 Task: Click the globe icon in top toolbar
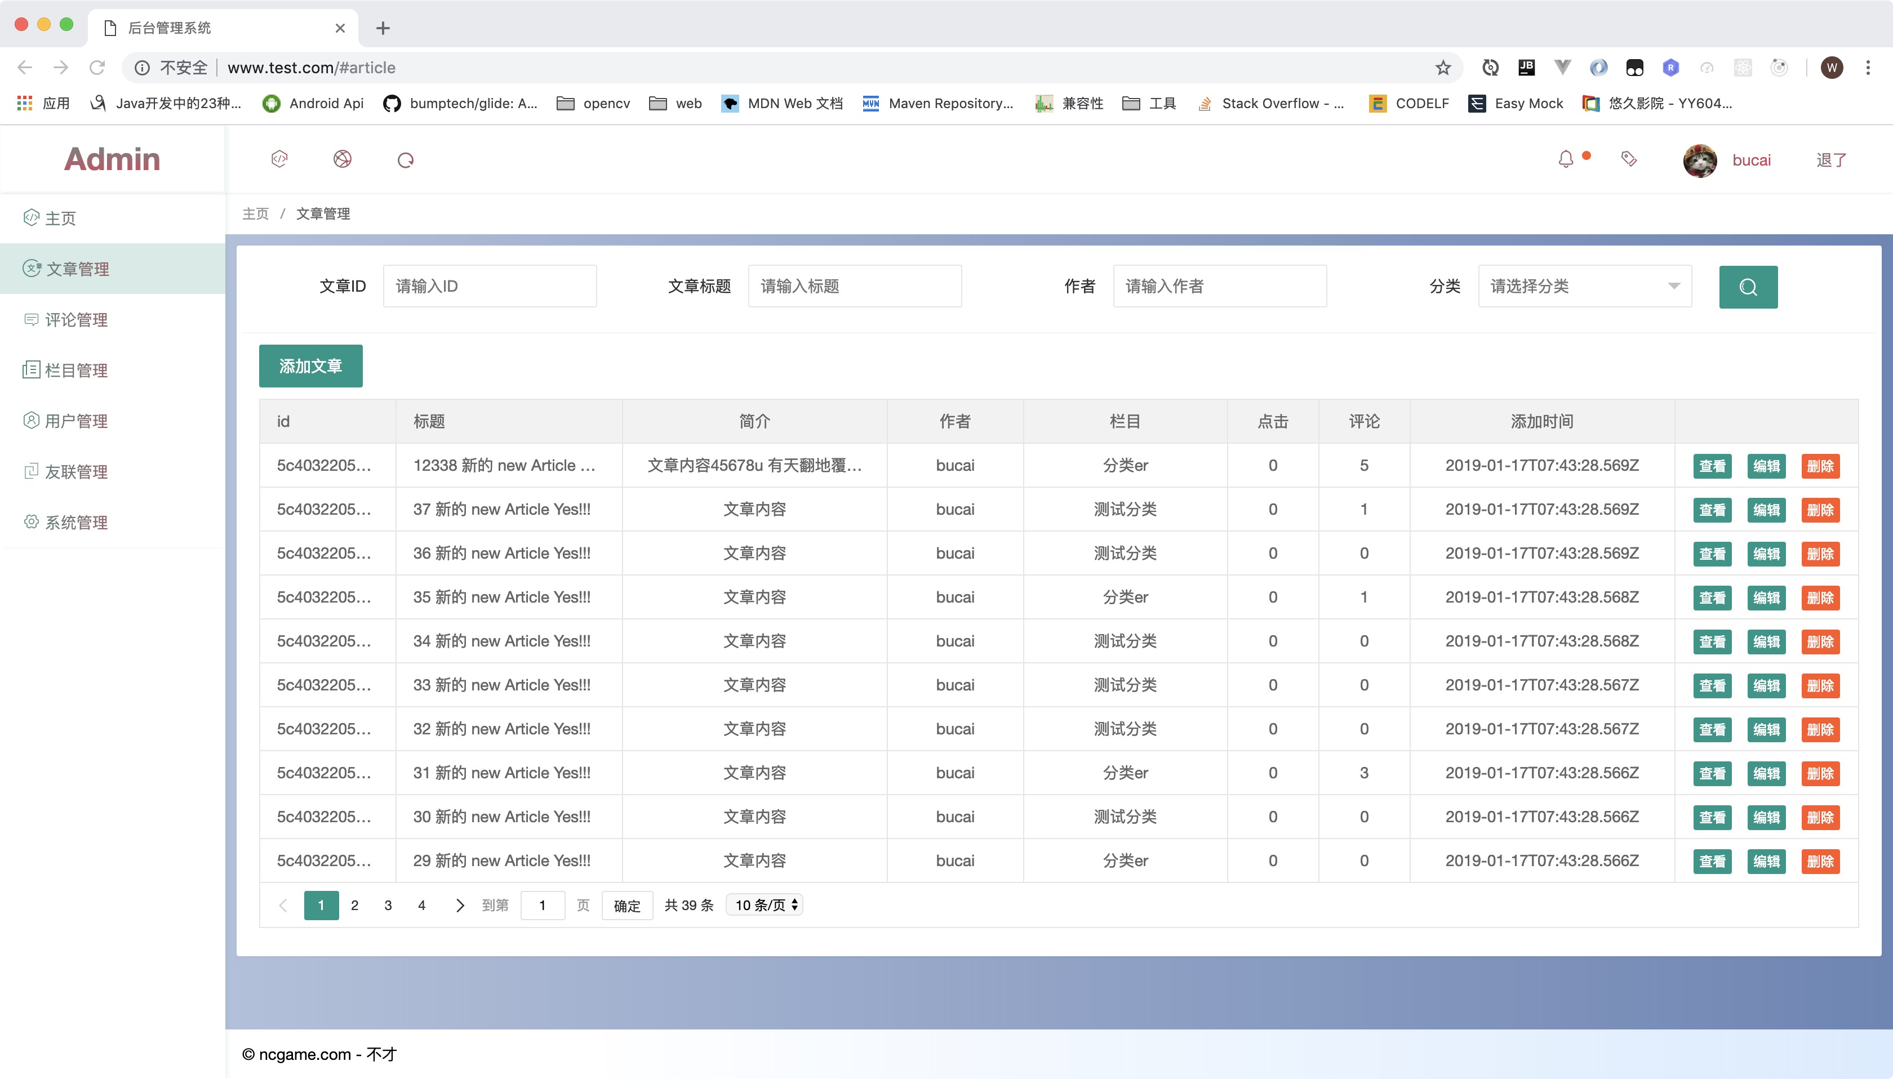(341, 159)
